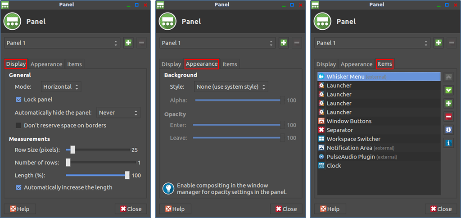Click the highlighted Appearance tab above Background section

[x=202, y=64]
